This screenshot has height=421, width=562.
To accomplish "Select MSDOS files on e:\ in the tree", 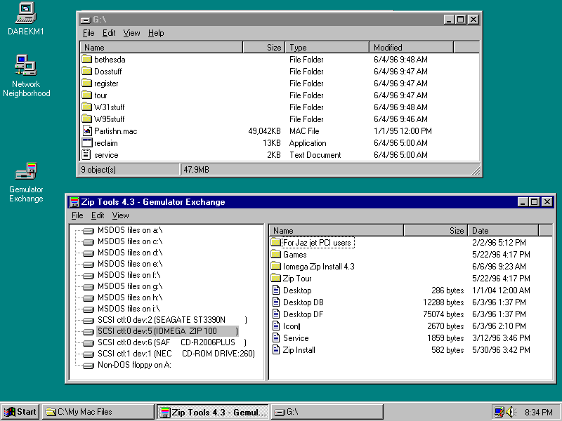I will [130, 264].
